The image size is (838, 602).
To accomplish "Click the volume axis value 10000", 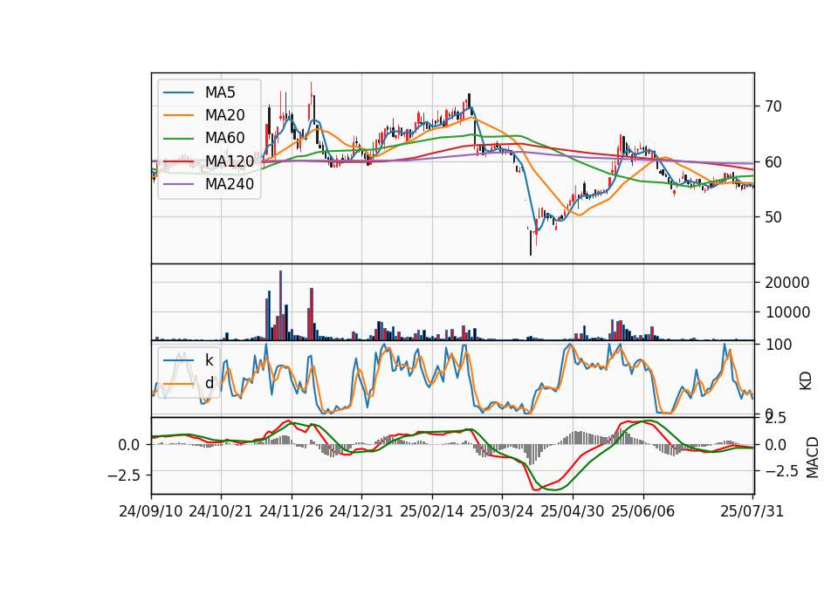I will 786,312.
